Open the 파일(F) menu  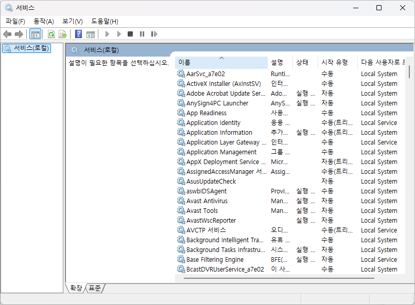tap(15, 22)
